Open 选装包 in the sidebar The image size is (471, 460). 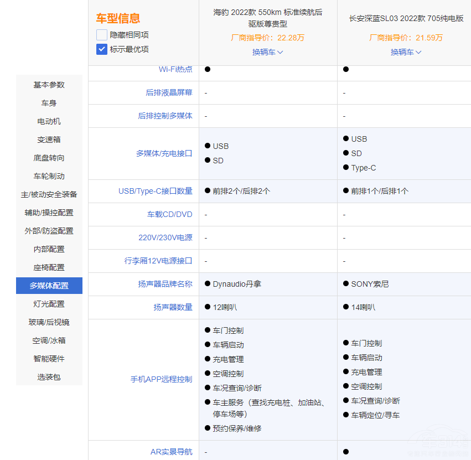point(49,377)
